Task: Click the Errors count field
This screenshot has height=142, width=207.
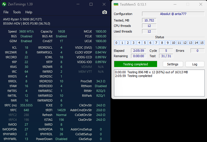Action: click(x=197, y=51)
